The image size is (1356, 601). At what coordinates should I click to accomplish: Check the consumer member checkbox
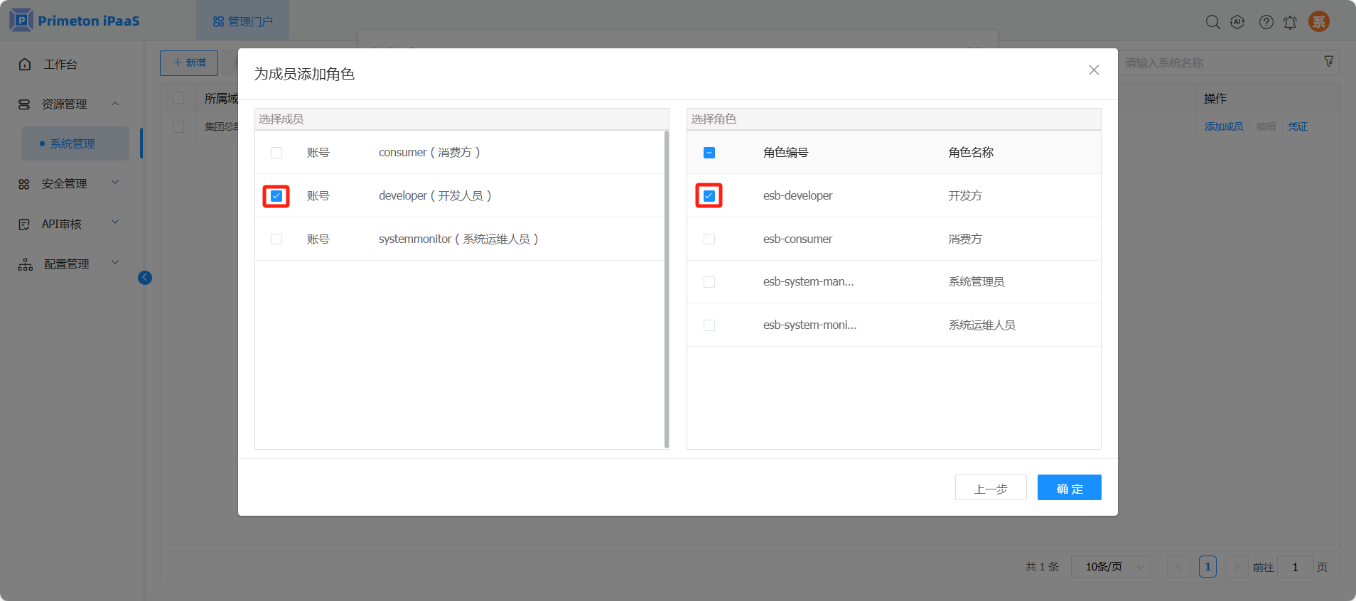click(x=276, y=153)
